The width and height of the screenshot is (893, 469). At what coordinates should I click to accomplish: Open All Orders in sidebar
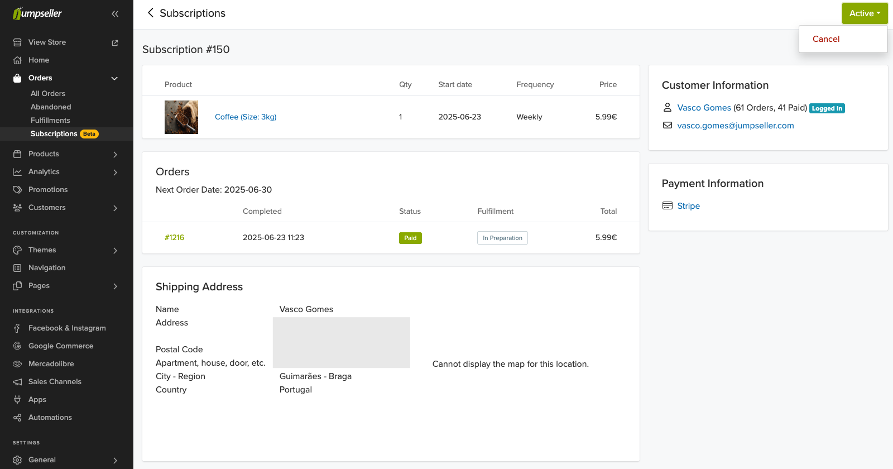coord(48,94)
